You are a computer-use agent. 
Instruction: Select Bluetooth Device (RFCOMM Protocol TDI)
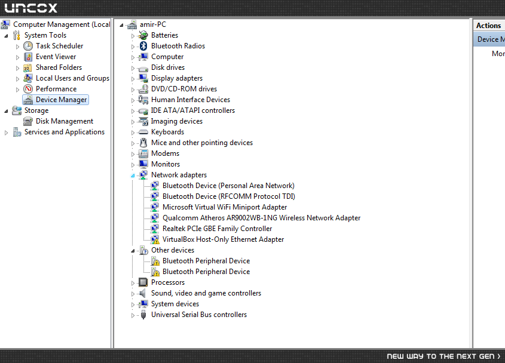click(x=229, y=196)
